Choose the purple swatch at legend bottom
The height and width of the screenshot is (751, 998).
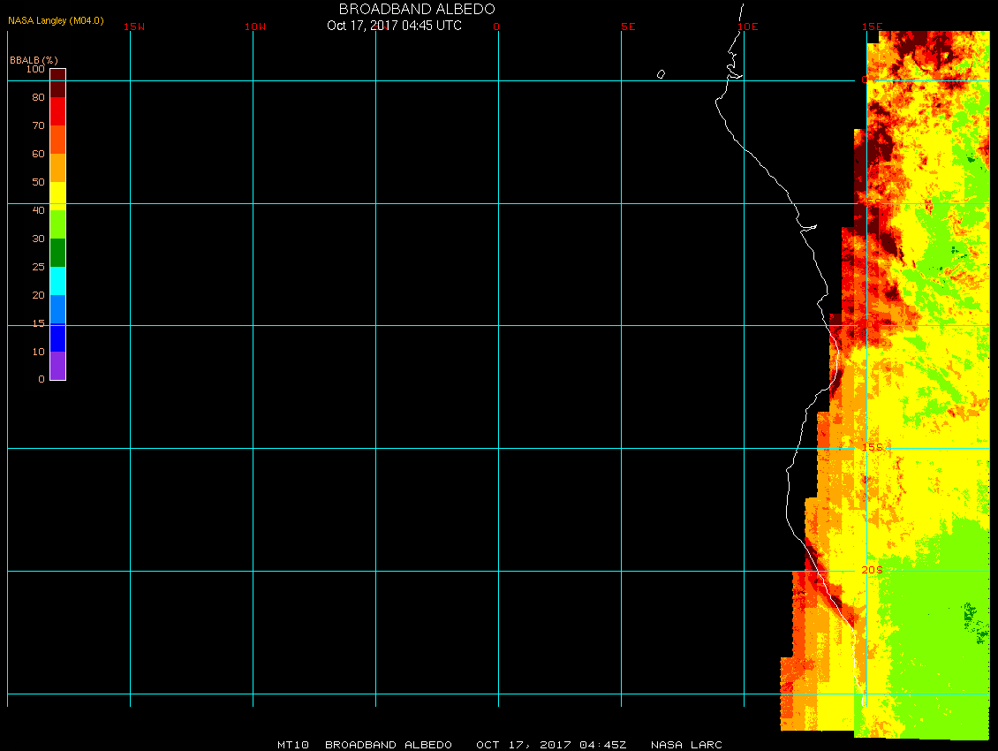57,365
